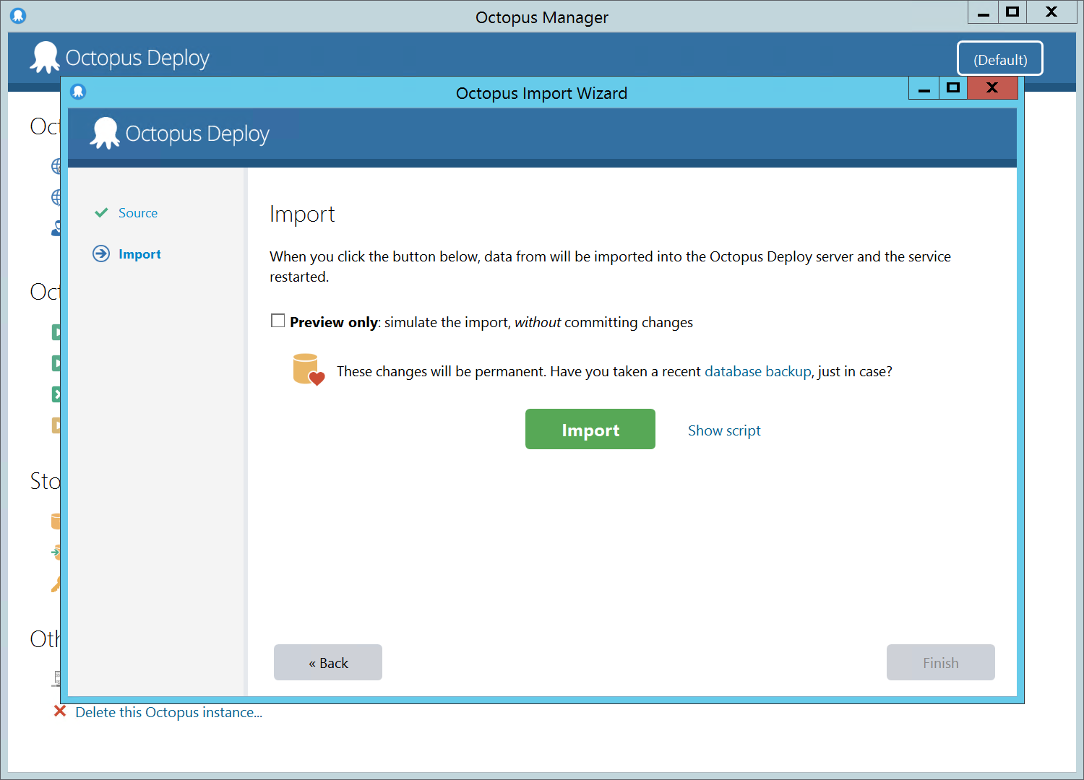Screen dimensions: 1084x780
Task: Close the Octopus Import Wizard window
Action: (992, 88)
